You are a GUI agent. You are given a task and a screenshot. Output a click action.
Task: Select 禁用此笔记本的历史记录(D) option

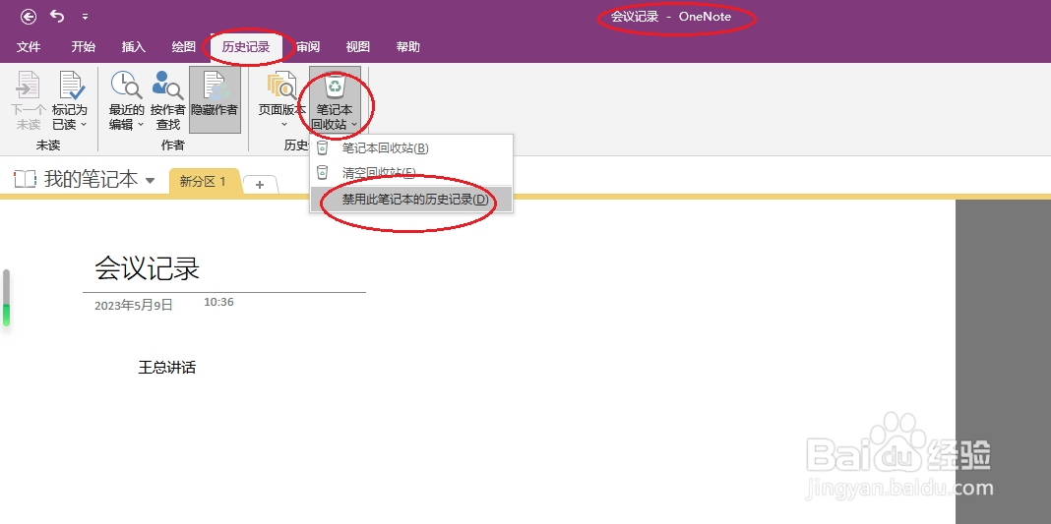[x=411, y=200]
